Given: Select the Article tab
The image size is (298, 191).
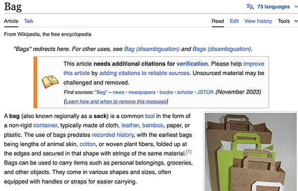Looking at the screenshot, I should (x=11, y=21).
